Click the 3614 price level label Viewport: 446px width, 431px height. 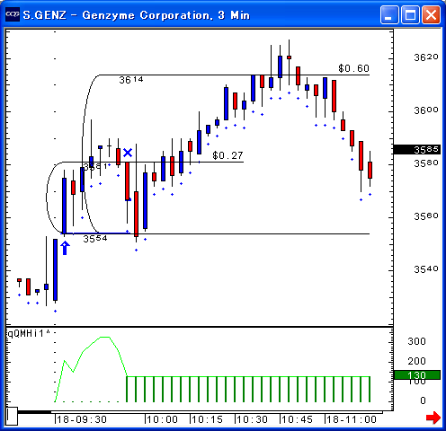(131, 80)
